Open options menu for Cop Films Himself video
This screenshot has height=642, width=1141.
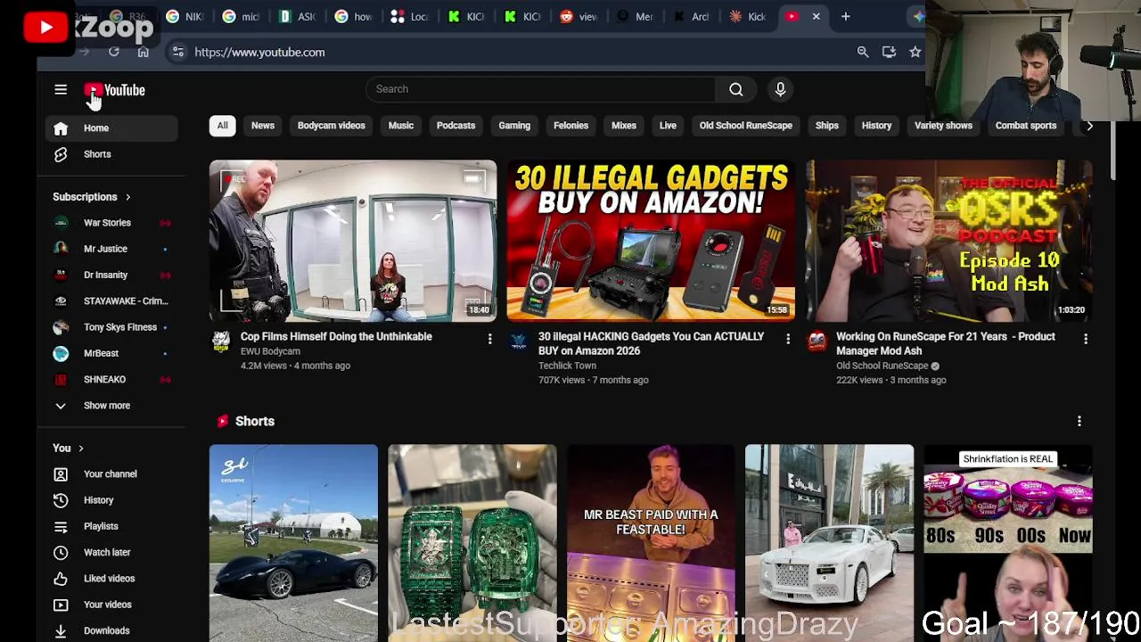pos(489,339)
